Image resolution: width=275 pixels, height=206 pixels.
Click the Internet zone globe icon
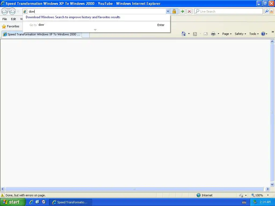(198, 195)
